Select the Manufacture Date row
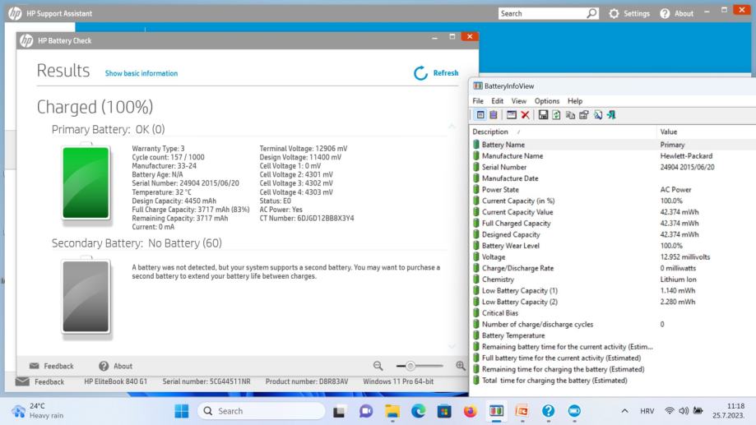Image resolution: width=756 pixels, height=425 pixels. [613, 178]
